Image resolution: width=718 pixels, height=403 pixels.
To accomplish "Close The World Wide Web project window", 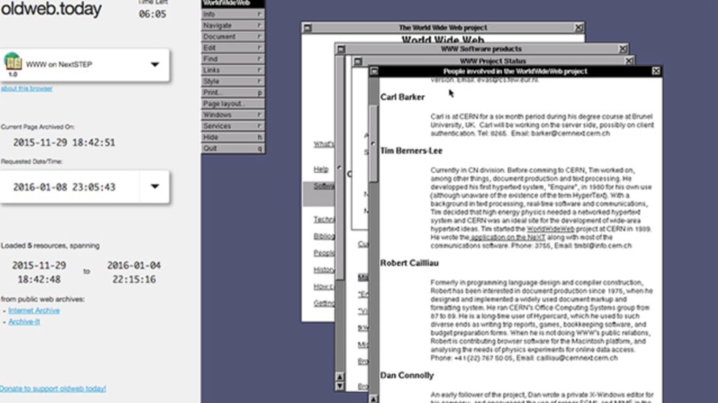I will pyautogui.click(x=579, y=28).
